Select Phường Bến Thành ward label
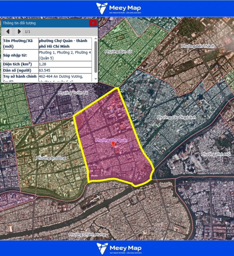The image size is (234, 256). click(198, 46)
